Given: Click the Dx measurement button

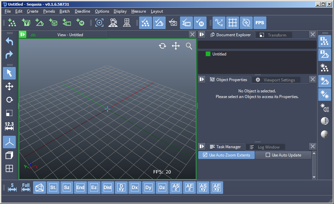Looking at the screenshot, I should (135, 188).
